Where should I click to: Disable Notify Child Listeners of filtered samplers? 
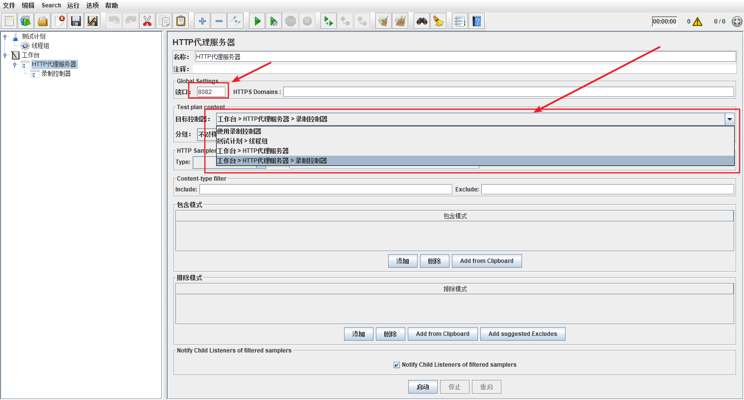pyautogui.click(x=396, y=364)
